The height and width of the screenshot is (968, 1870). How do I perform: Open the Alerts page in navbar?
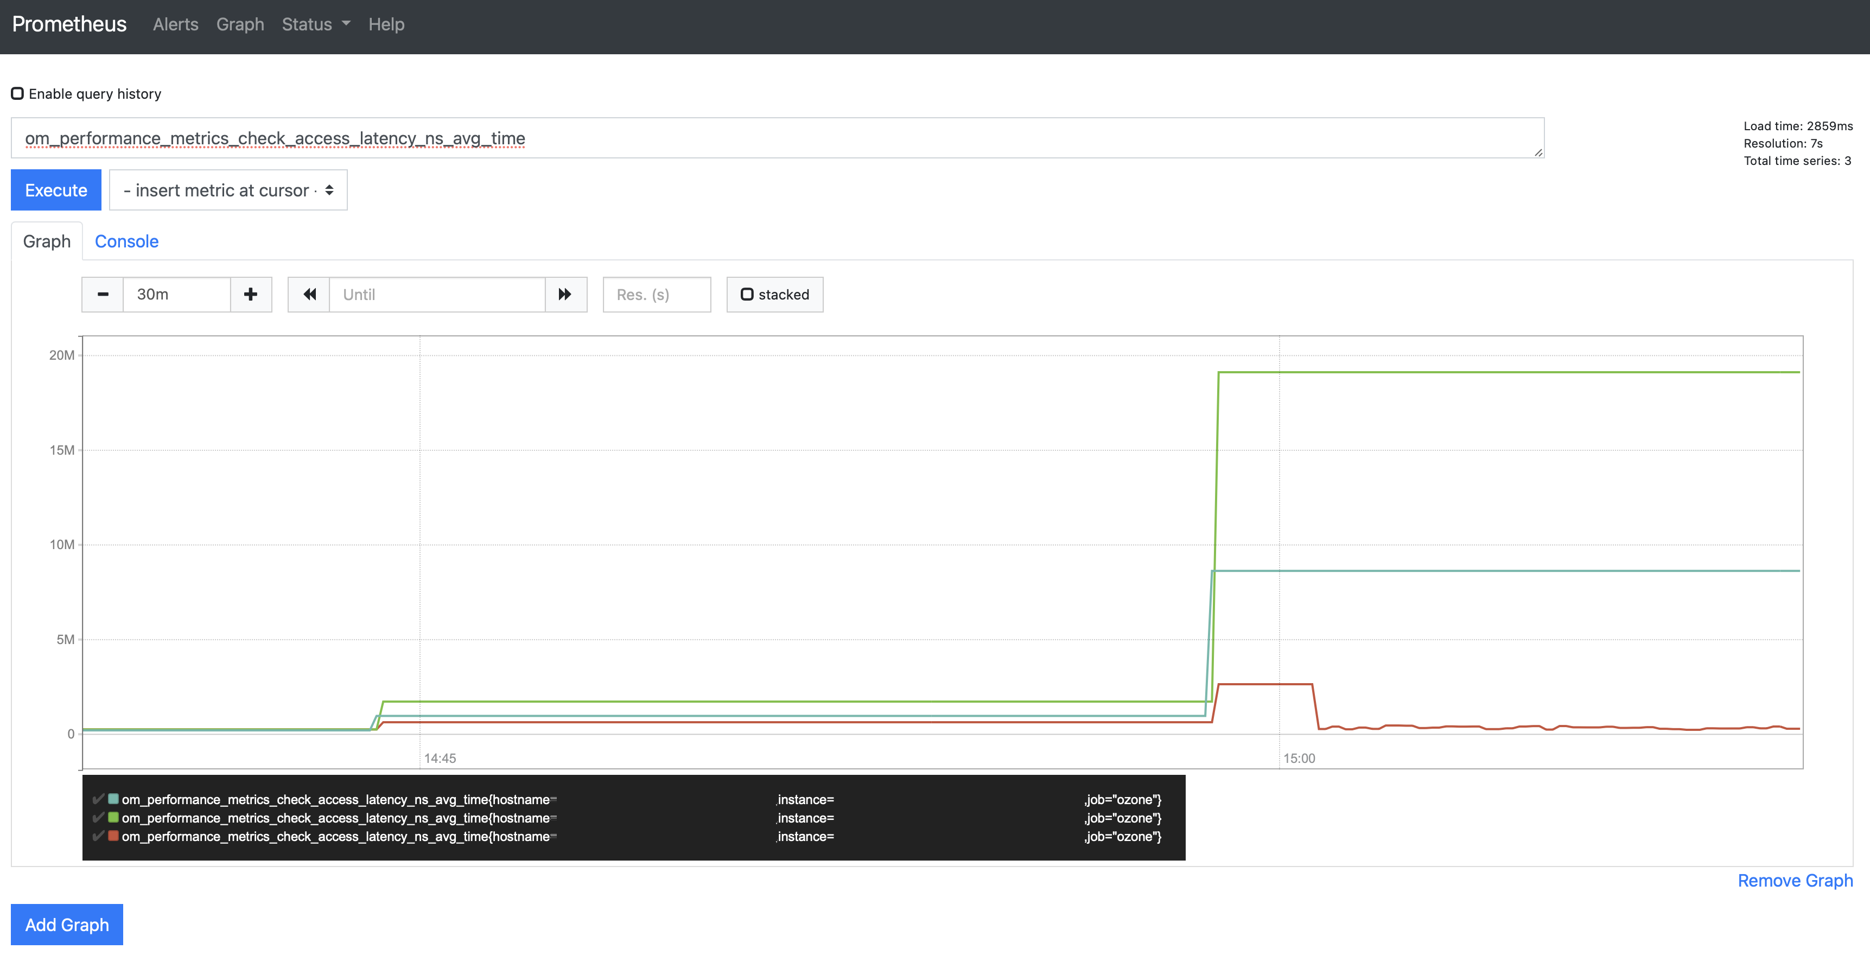coord(175,24)
